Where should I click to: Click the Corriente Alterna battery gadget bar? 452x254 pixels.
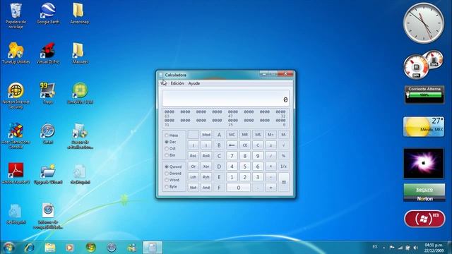pyautogui.click(x=424, y=94)
